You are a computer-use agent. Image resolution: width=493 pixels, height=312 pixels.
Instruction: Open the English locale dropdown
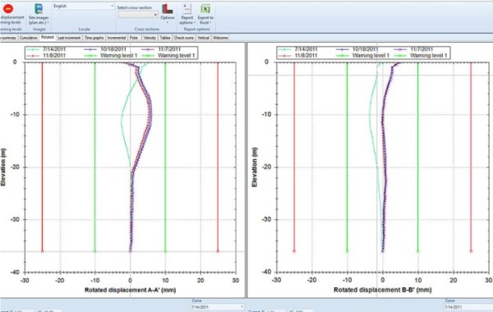(x=83, y=7)
